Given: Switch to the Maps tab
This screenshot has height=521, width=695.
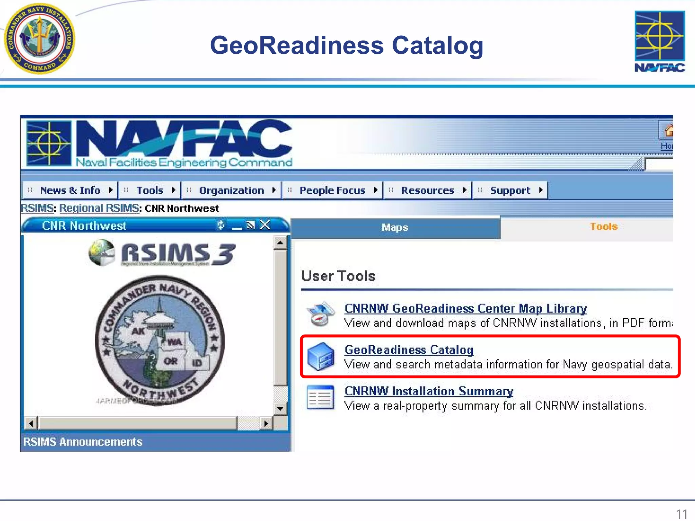Looking at the screenshot, I should tap(395, 227).
